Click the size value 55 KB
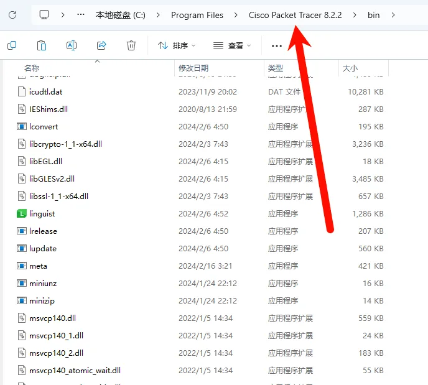 click(x=373, y=370)
